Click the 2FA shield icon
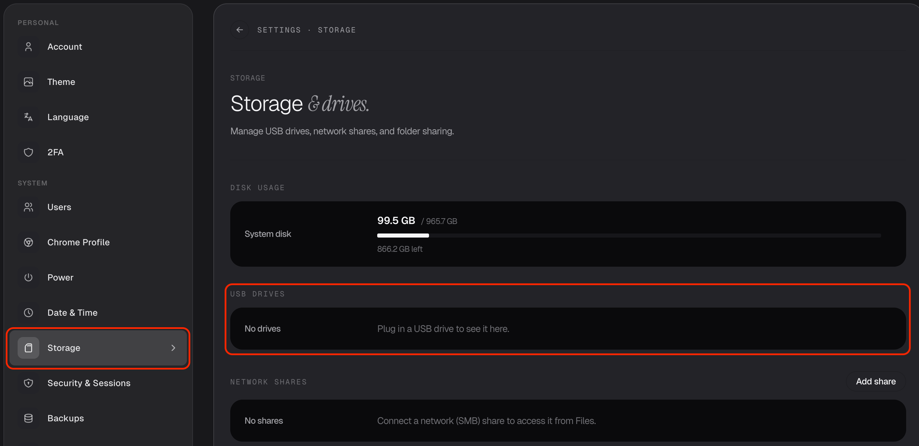This screenshot has width=919, height=446. [28, 152]
